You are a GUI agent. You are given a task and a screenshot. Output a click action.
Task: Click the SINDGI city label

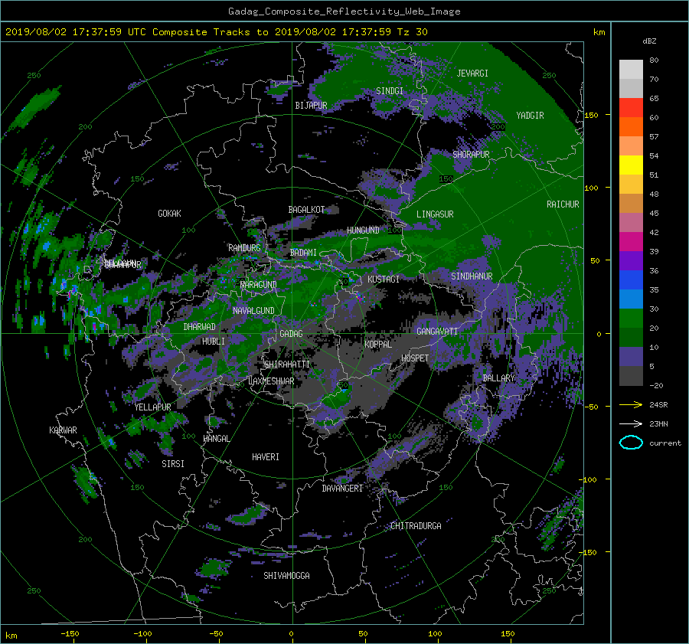pyautogui.click(x=390, y=91)
